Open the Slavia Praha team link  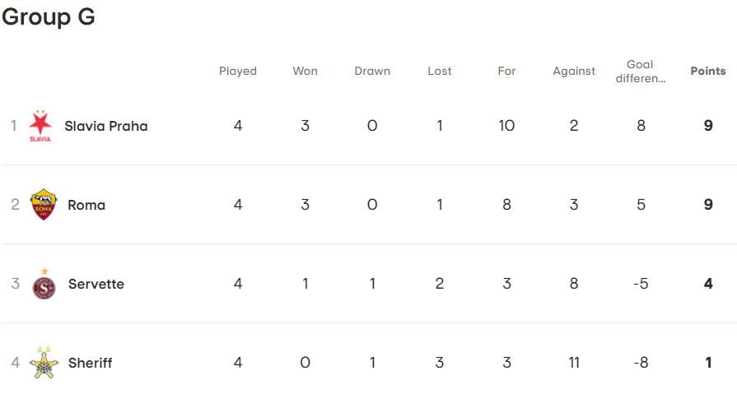click(105, 126)
